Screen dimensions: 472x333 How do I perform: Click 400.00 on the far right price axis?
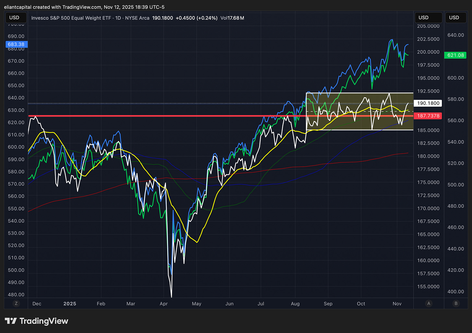[x=456, y=291]
